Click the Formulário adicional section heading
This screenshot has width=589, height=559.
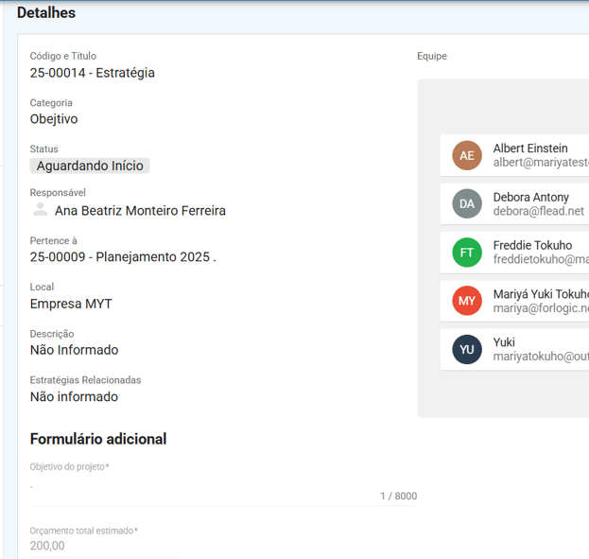pyautogui.click(x=98, y=439)
